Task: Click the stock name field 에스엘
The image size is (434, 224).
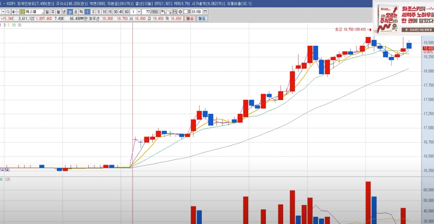Action: click(34, 12)
